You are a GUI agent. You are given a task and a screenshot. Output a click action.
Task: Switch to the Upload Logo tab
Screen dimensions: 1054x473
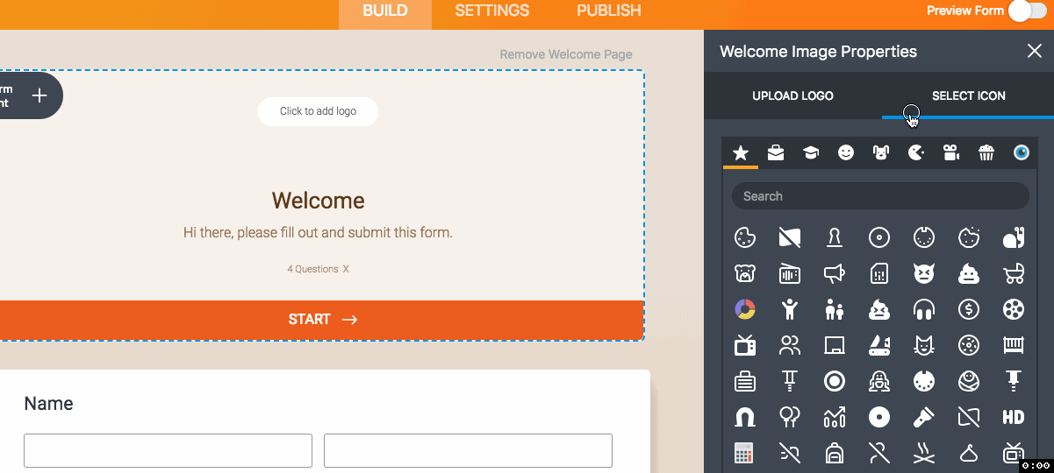[x=792, y=95]
